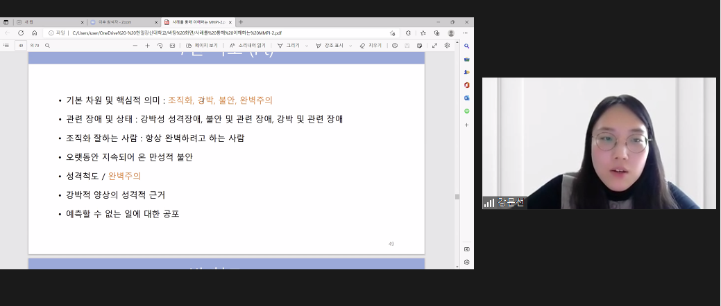The image size is (721, 306).
Task: Click the 소리내어 읽기 (Read aloud) button
Action: tap(246, 46)
